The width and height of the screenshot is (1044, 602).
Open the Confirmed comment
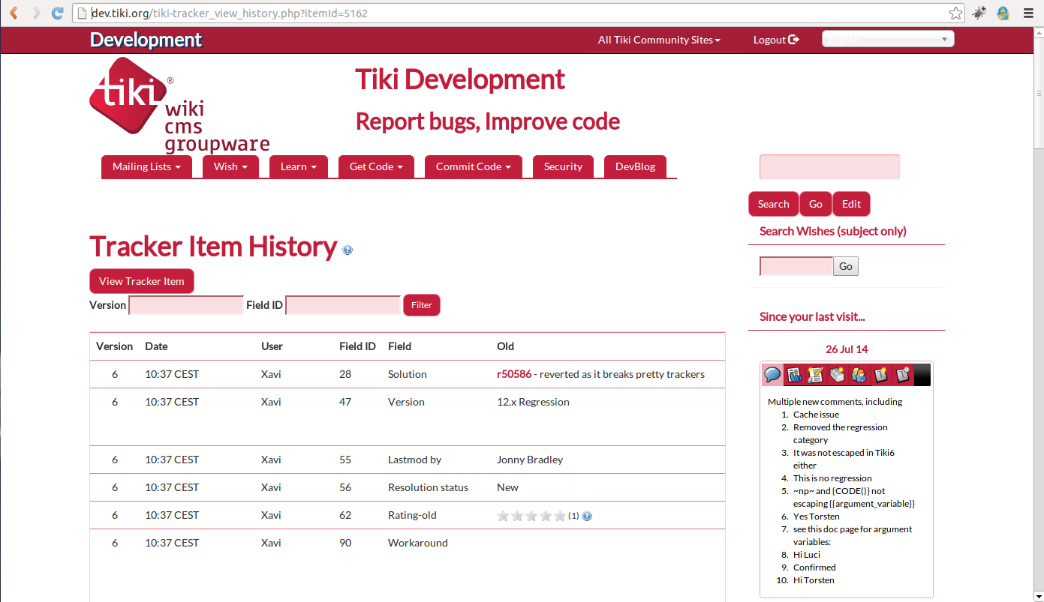pyautogui.click(x=814, y=568)
